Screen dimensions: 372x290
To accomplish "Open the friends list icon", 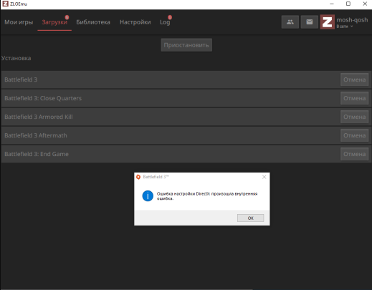I will click(290, 22).
